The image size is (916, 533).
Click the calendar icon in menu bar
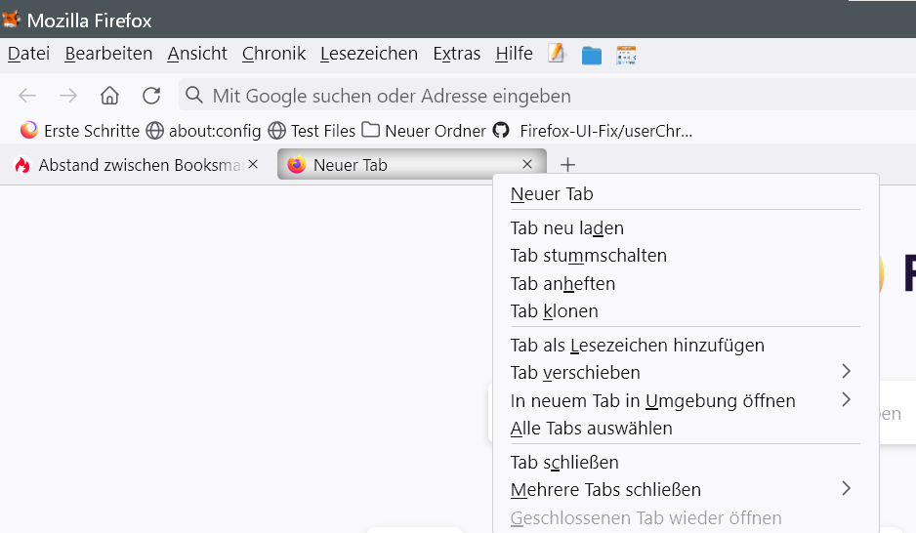626,55
